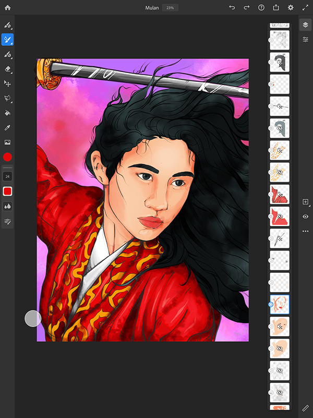This screenshot has height=418, width=313.
Task: Click the Mulan document title
Action: [x=152, y=8]
